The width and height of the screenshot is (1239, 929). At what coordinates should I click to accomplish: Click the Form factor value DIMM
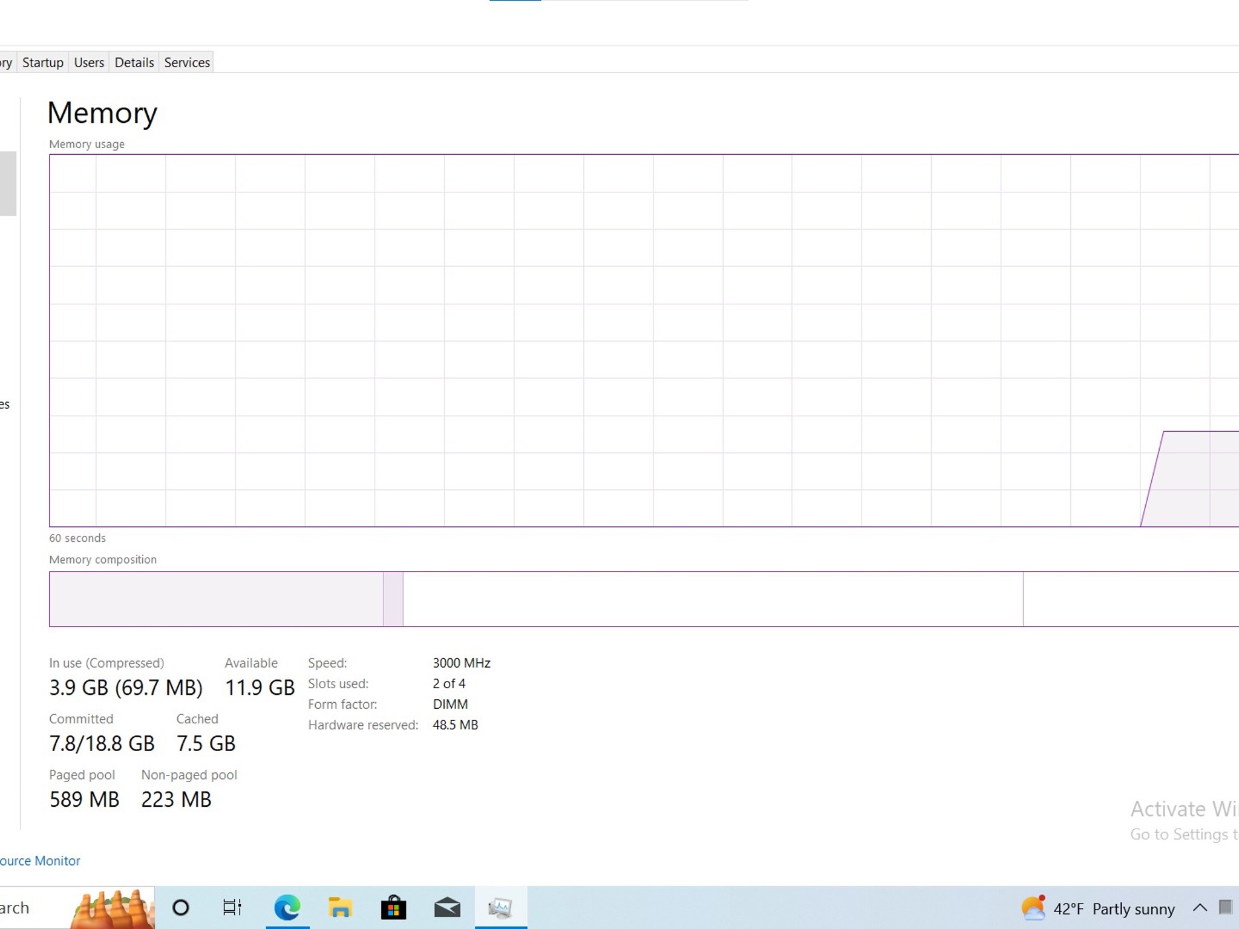(450, 704)
